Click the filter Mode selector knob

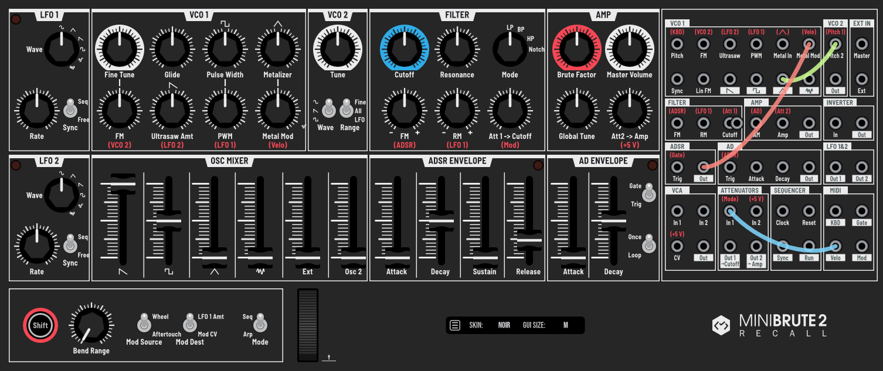pyautogui.click(x=510, y=48)
